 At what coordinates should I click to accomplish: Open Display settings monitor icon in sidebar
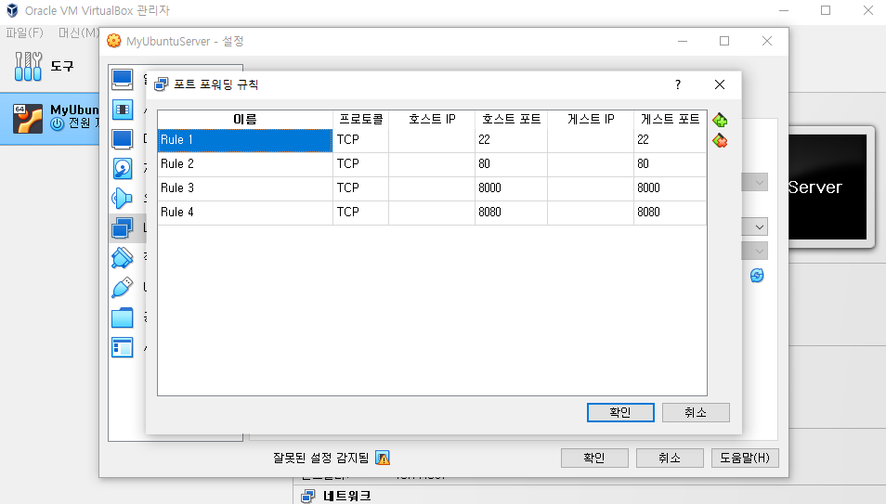click(x=122, y=139)
